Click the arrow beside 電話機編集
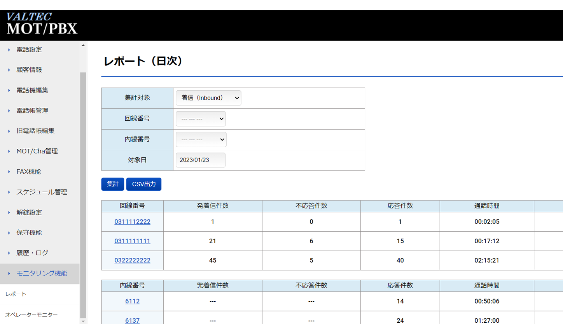563x334 pixels. tap(9, 90)
